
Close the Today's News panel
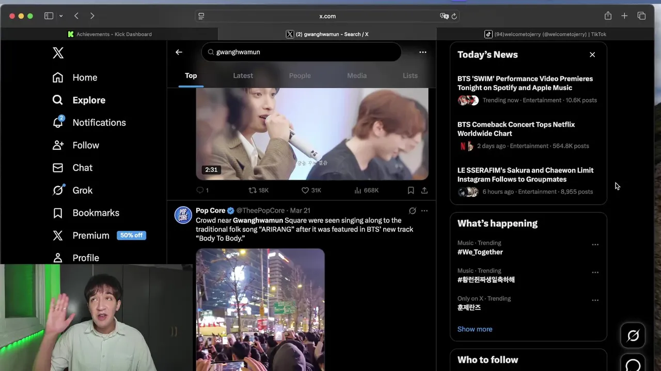(592, 55)
